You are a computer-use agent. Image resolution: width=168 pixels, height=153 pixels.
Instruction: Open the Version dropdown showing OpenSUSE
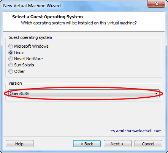click(84, 93)
